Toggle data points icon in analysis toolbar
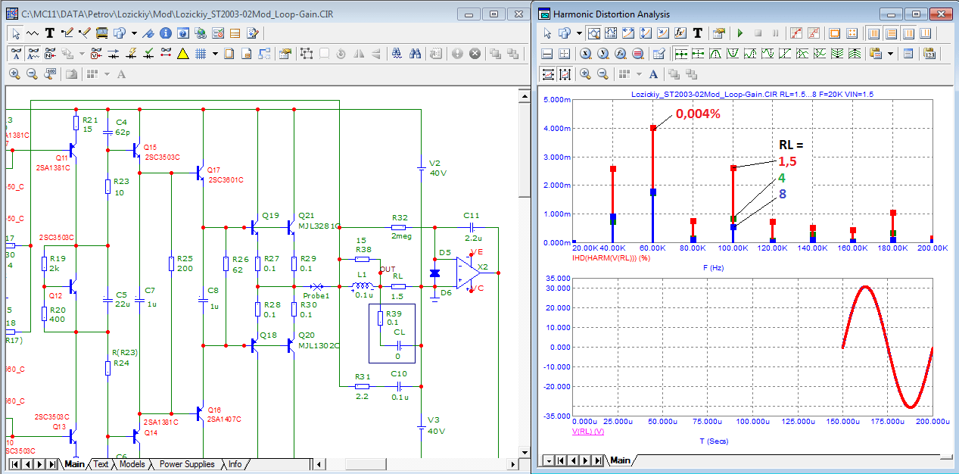 pos(796,33)
